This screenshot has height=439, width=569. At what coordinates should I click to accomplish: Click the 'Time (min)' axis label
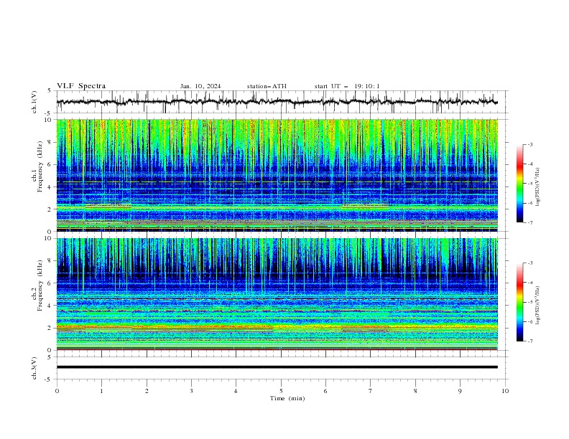(287, 398)
